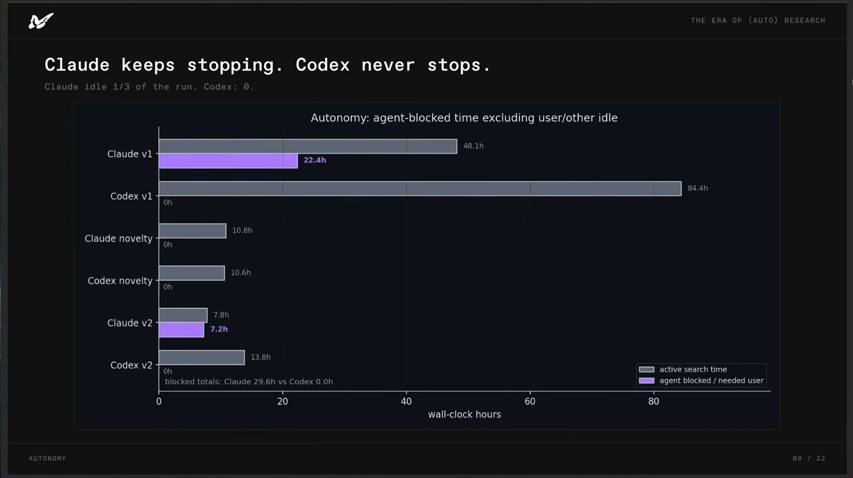Click the "active search time" legend label
The image size is (853, 478).
tap(693, 370)
